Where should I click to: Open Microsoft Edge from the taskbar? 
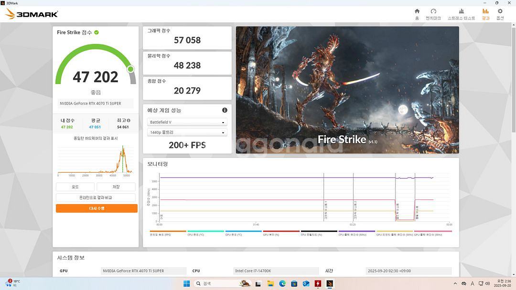pos(283,284)
